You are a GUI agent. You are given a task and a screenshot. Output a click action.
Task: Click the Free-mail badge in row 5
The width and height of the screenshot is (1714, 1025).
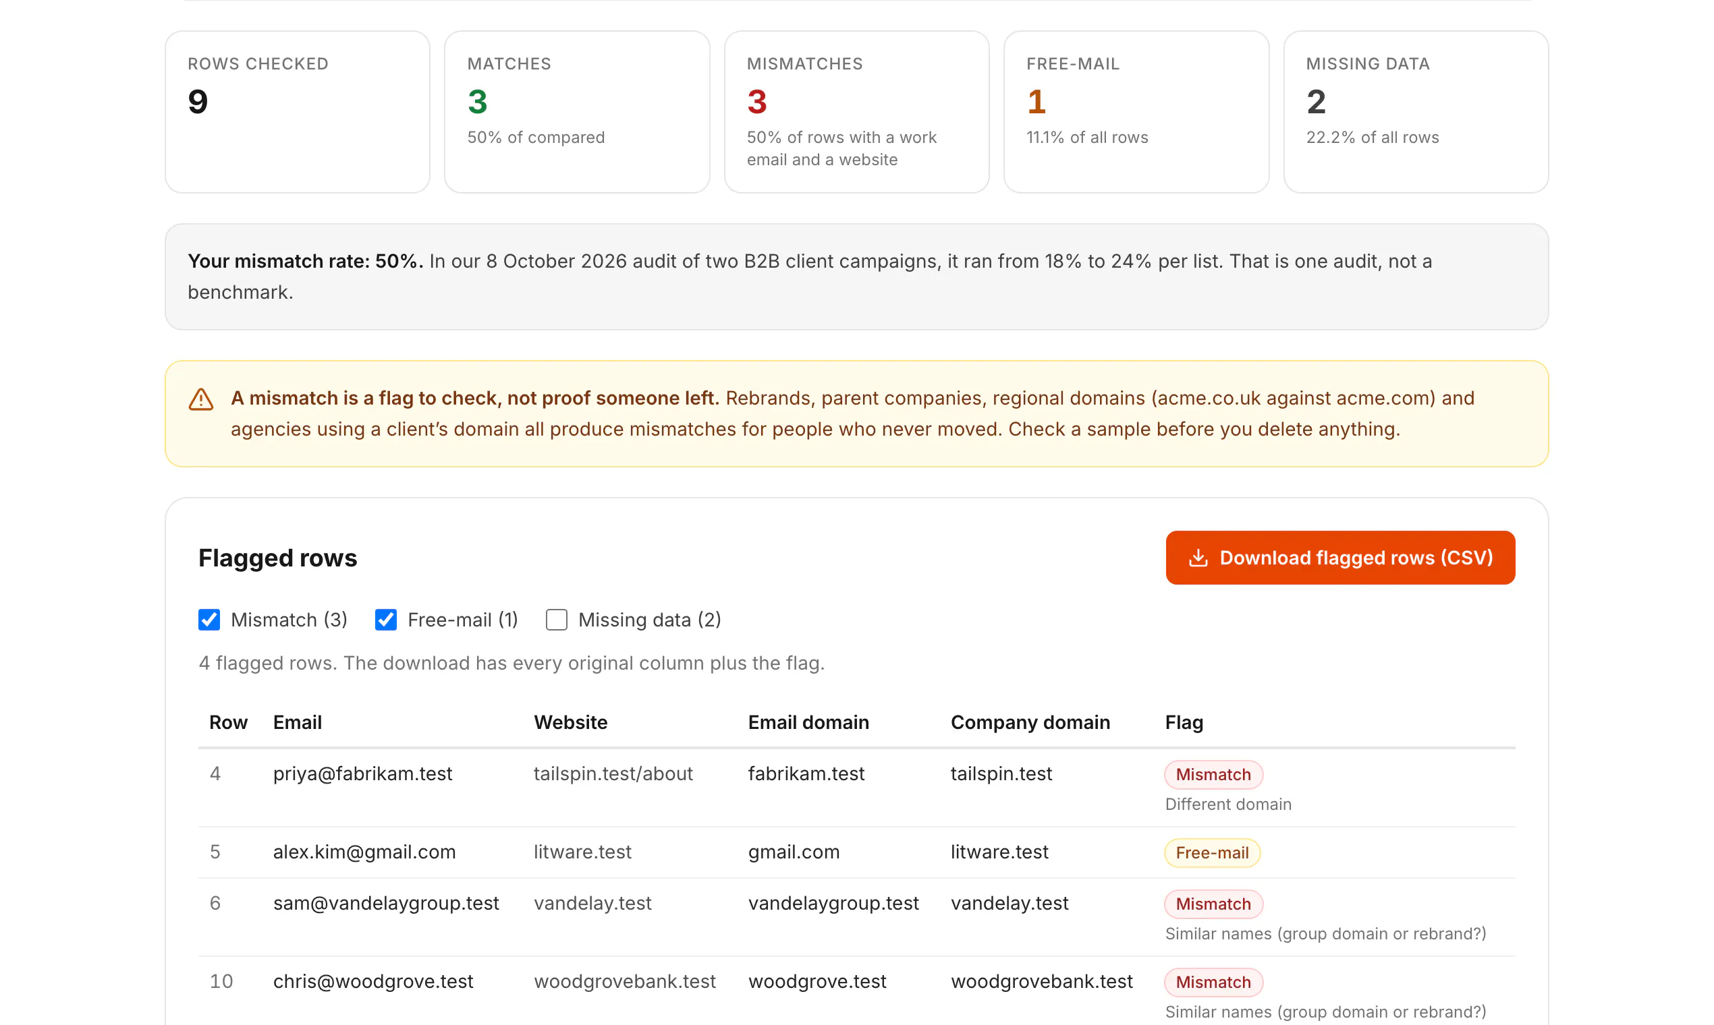pyautogui.click(x=1211, y=853)
